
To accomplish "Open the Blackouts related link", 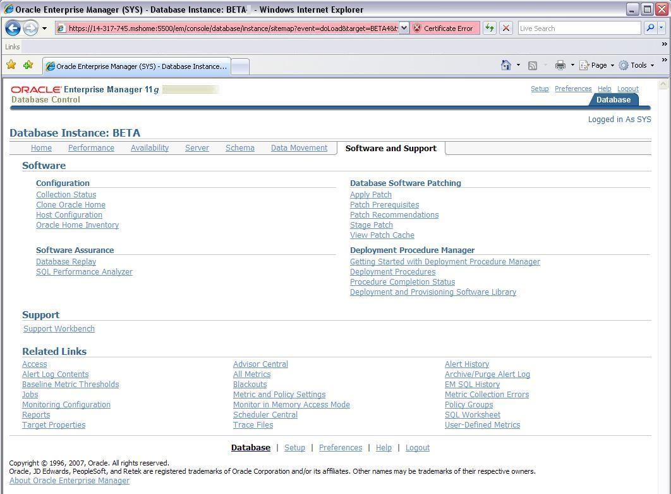I will pos(250,385).
